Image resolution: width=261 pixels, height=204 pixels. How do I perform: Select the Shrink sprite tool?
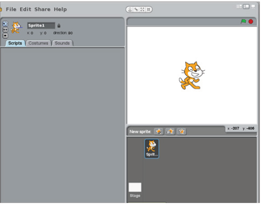[149, 10]
